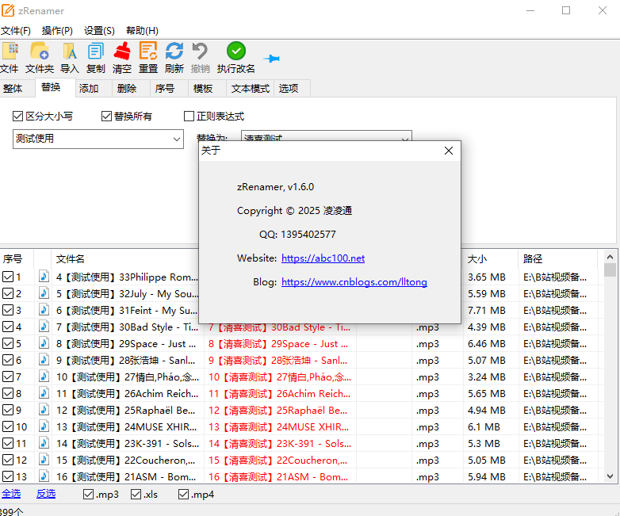This screenshot has width=620, height=516.
Task: Click the 文件 (File) toolbar icon
Action: click(10, 52)
